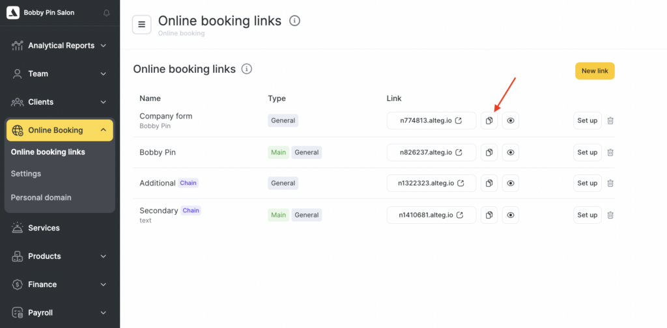
Task: Open the n774813.alteg.io link
Action: (431, 120)
